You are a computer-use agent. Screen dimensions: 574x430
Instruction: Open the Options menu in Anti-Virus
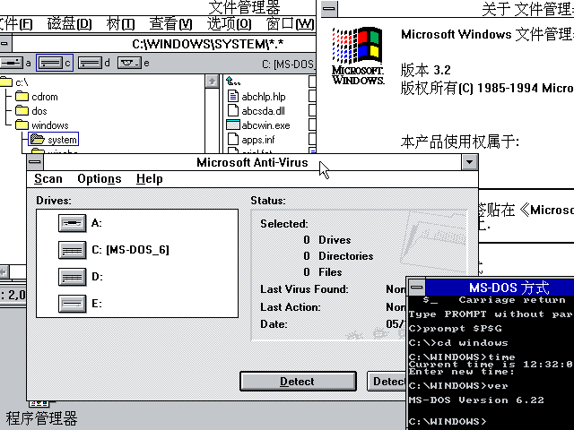pyautogui.click(x=100, y=179)
